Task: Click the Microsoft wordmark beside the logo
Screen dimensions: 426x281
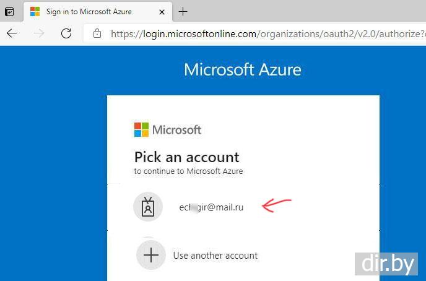Action: click(x=177, y=130)
